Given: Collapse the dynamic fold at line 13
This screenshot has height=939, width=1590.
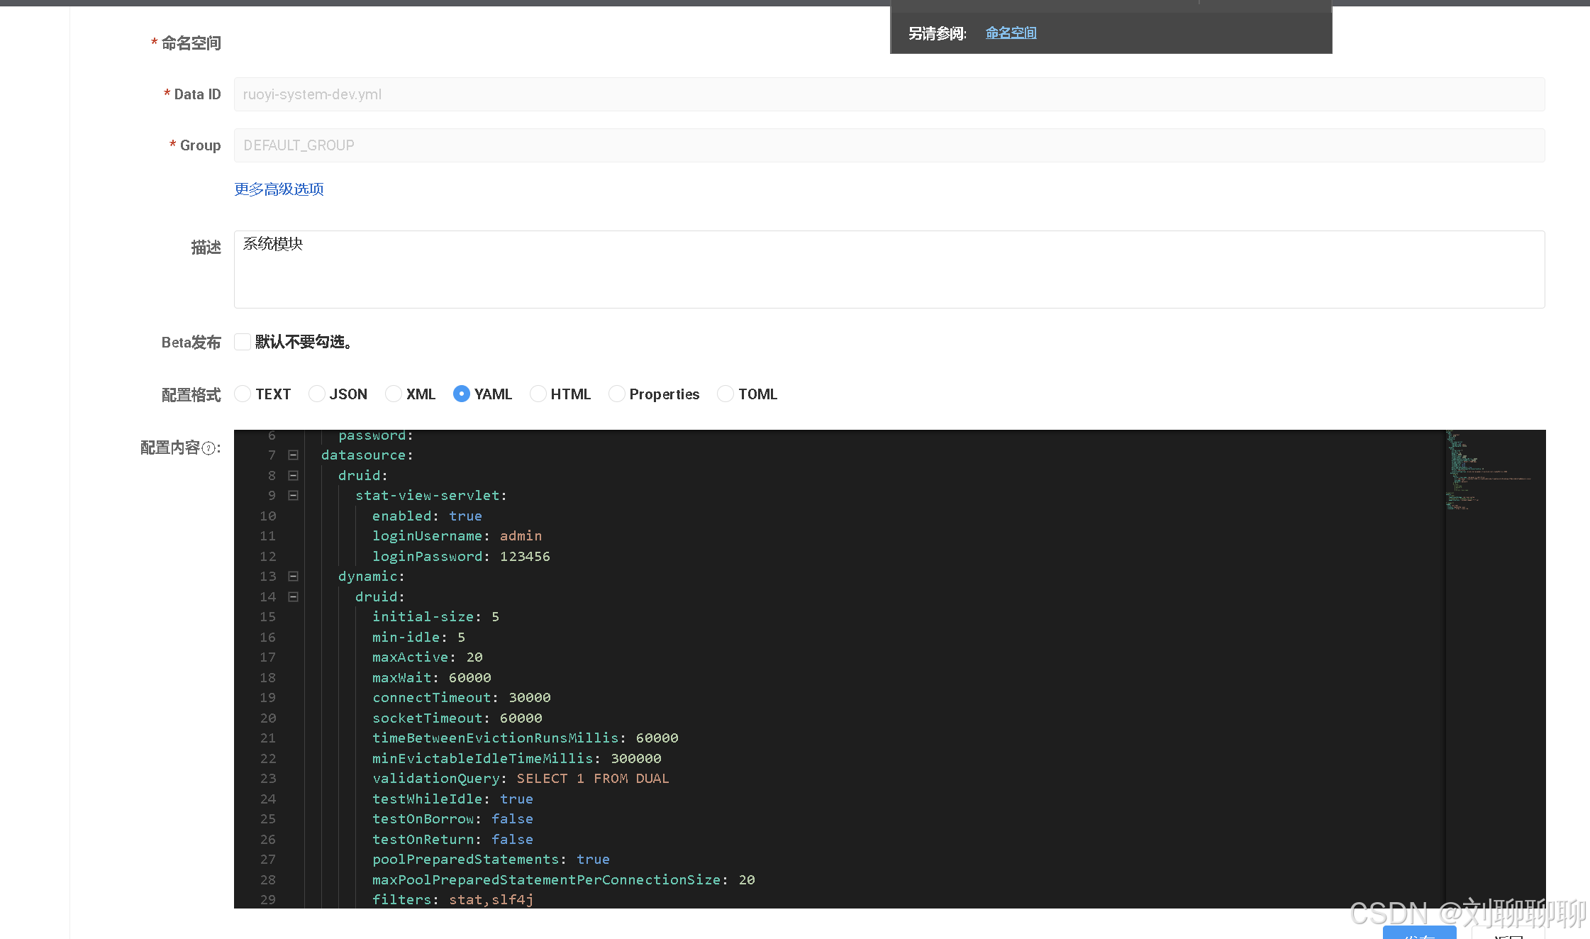Looking at the screenshot, I should click(x=293, y=577).
